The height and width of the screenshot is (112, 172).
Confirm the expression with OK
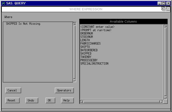coord(50,100)
